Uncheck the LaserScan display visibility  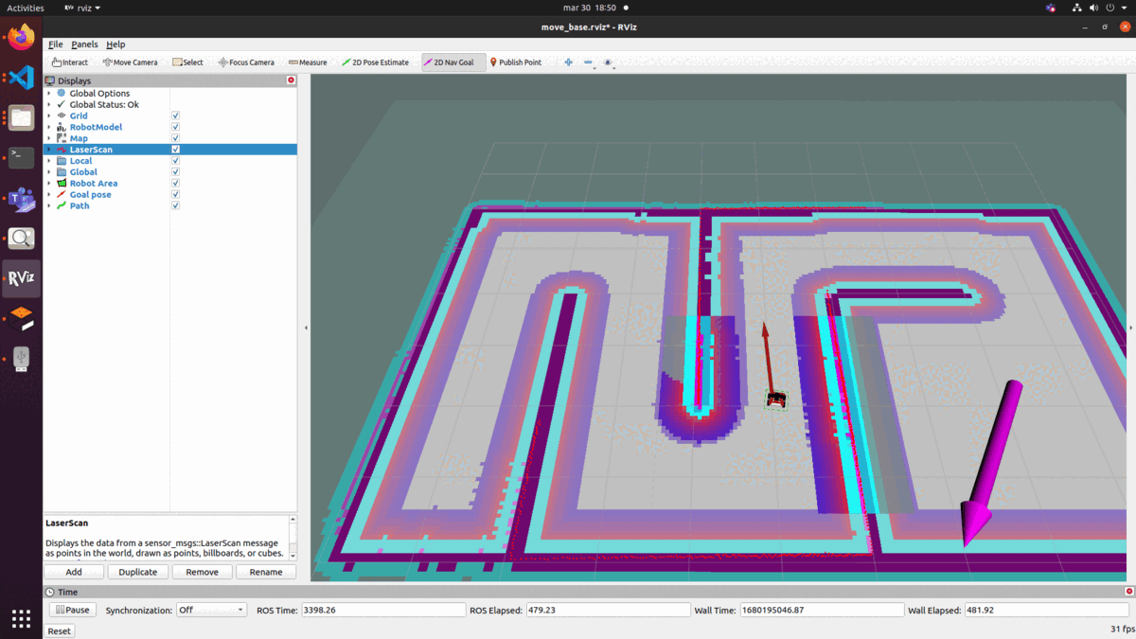[x=174, y=149]
